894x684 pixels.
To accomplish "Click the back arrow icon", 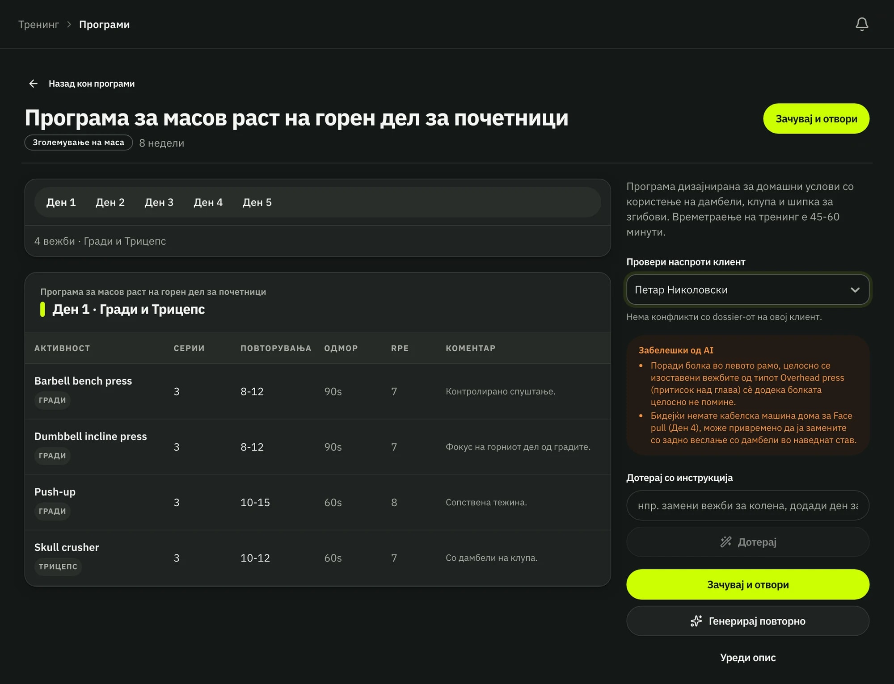I will [x=33, y=84].
